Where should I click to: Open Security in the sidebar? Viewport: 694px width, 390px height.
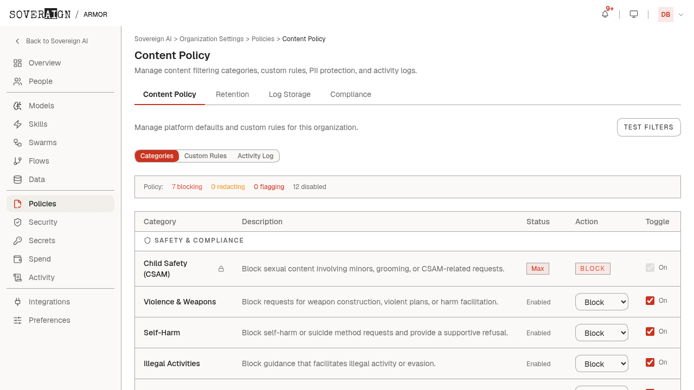click(60, 222)
